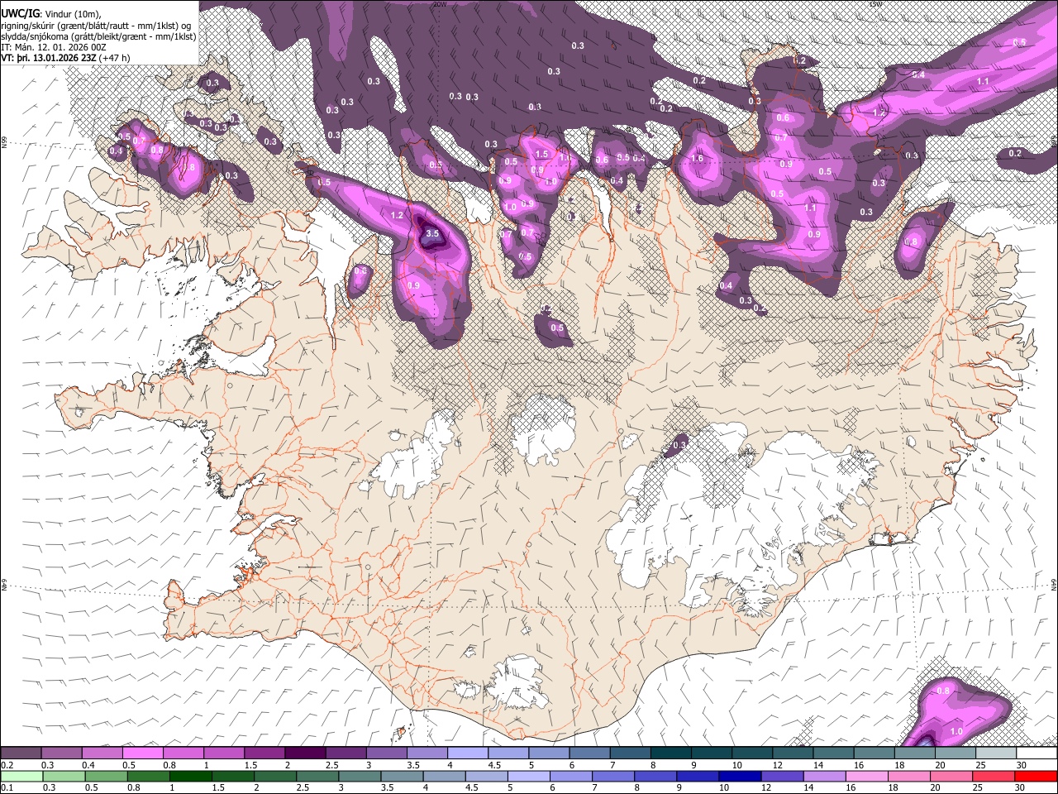Select the dark teal 8 snow legend swatch

point(670,753)
